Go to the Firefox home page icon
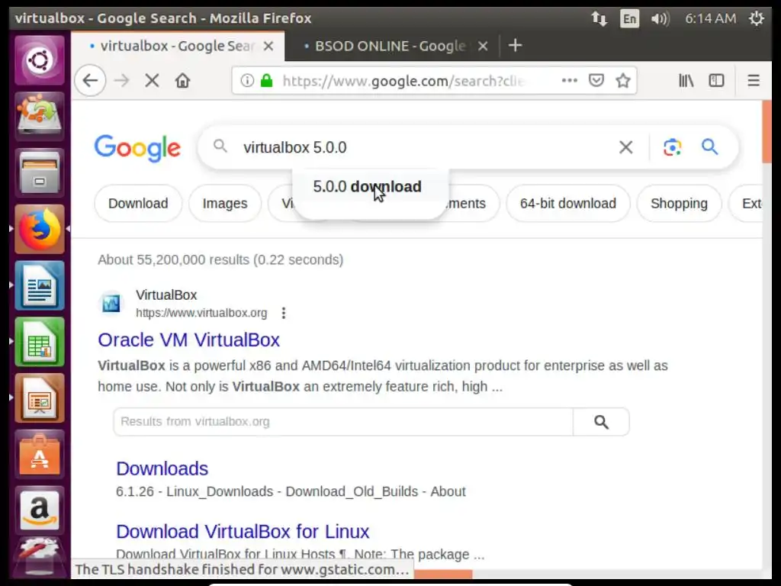Viewport: 781px width, 586px height. coord(183,80)
